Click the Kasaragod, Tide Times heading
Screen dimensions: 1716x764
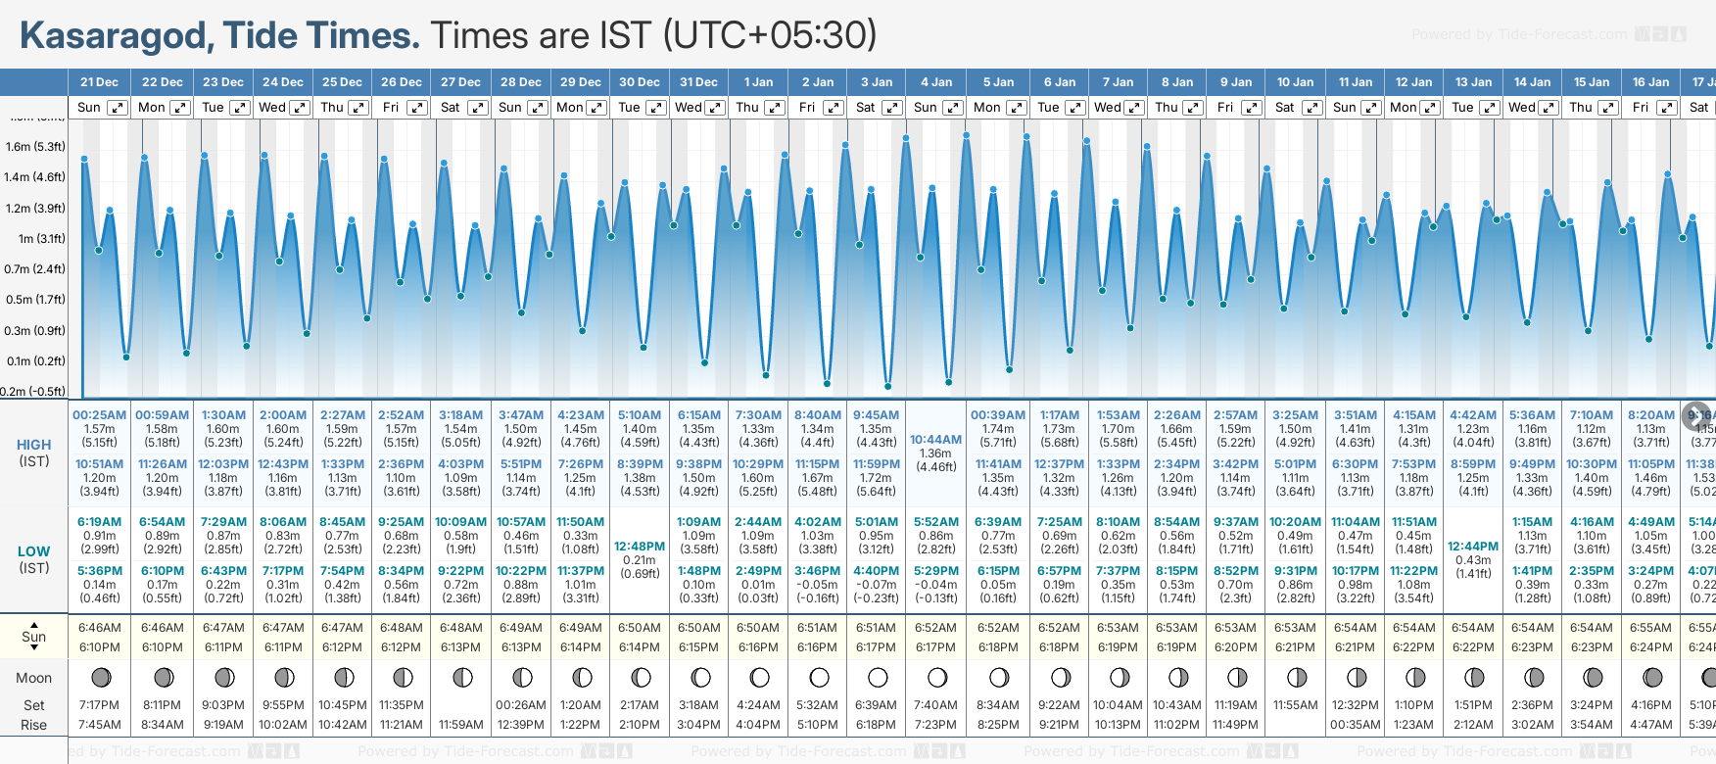click(219, 35)
